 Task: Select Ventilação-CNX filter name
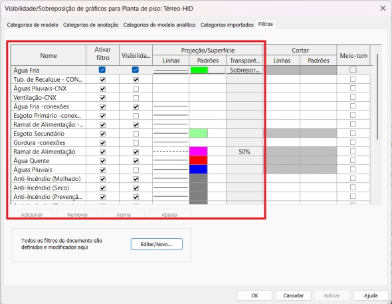35,98
